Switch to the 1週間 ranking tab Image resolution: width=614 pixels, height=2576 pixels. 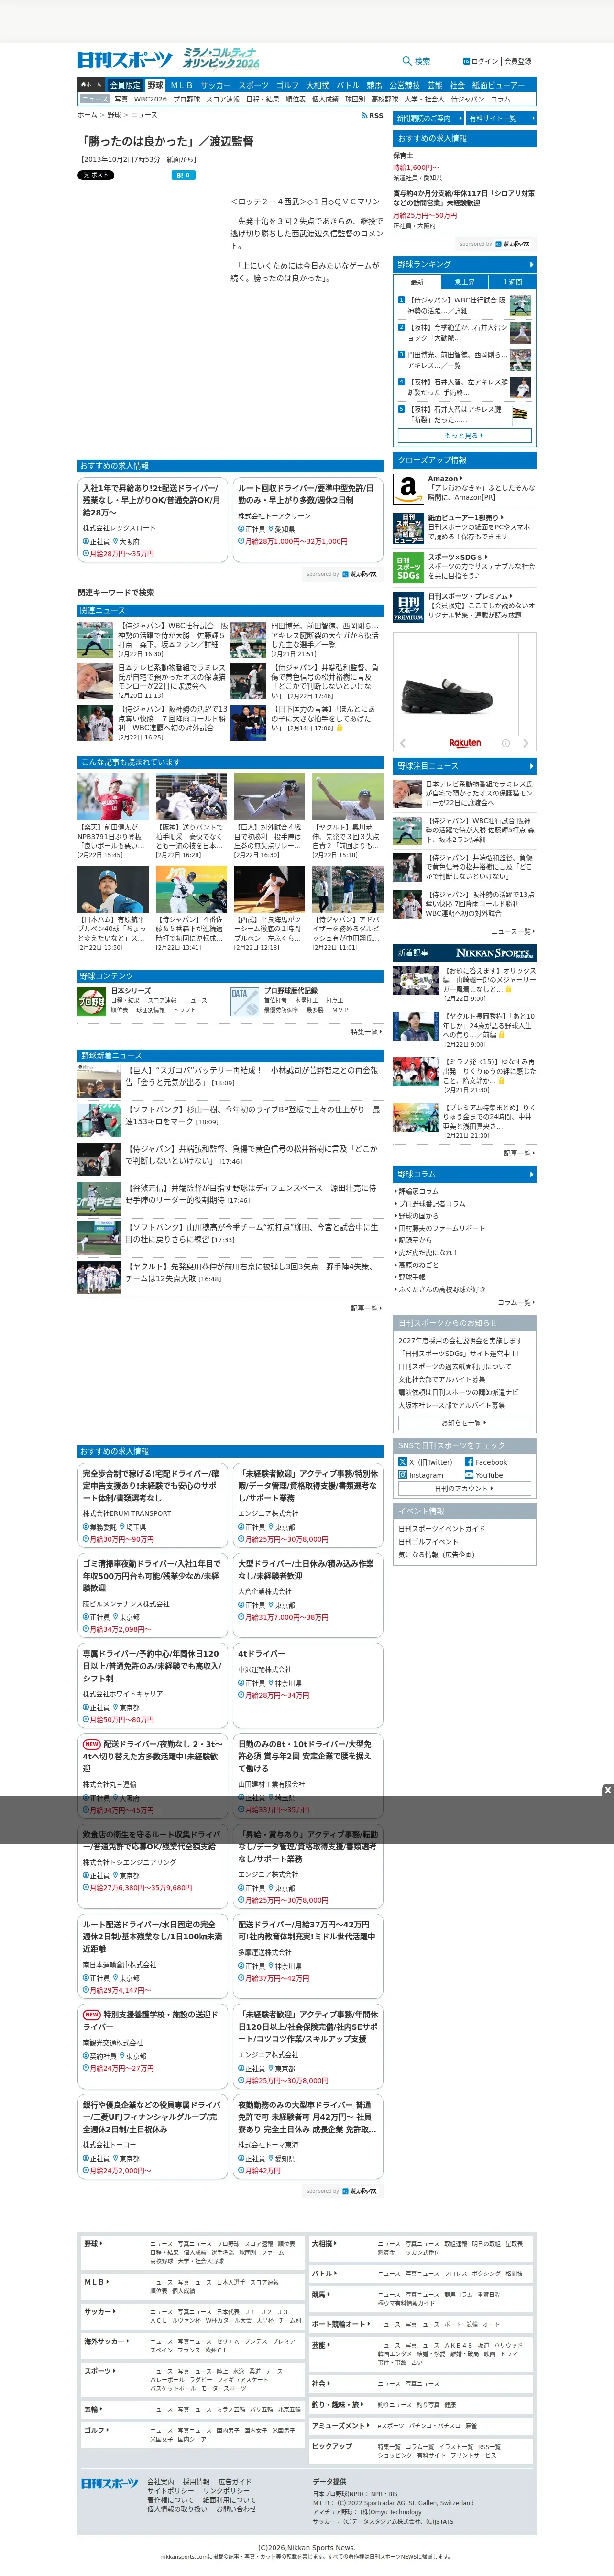512,282
